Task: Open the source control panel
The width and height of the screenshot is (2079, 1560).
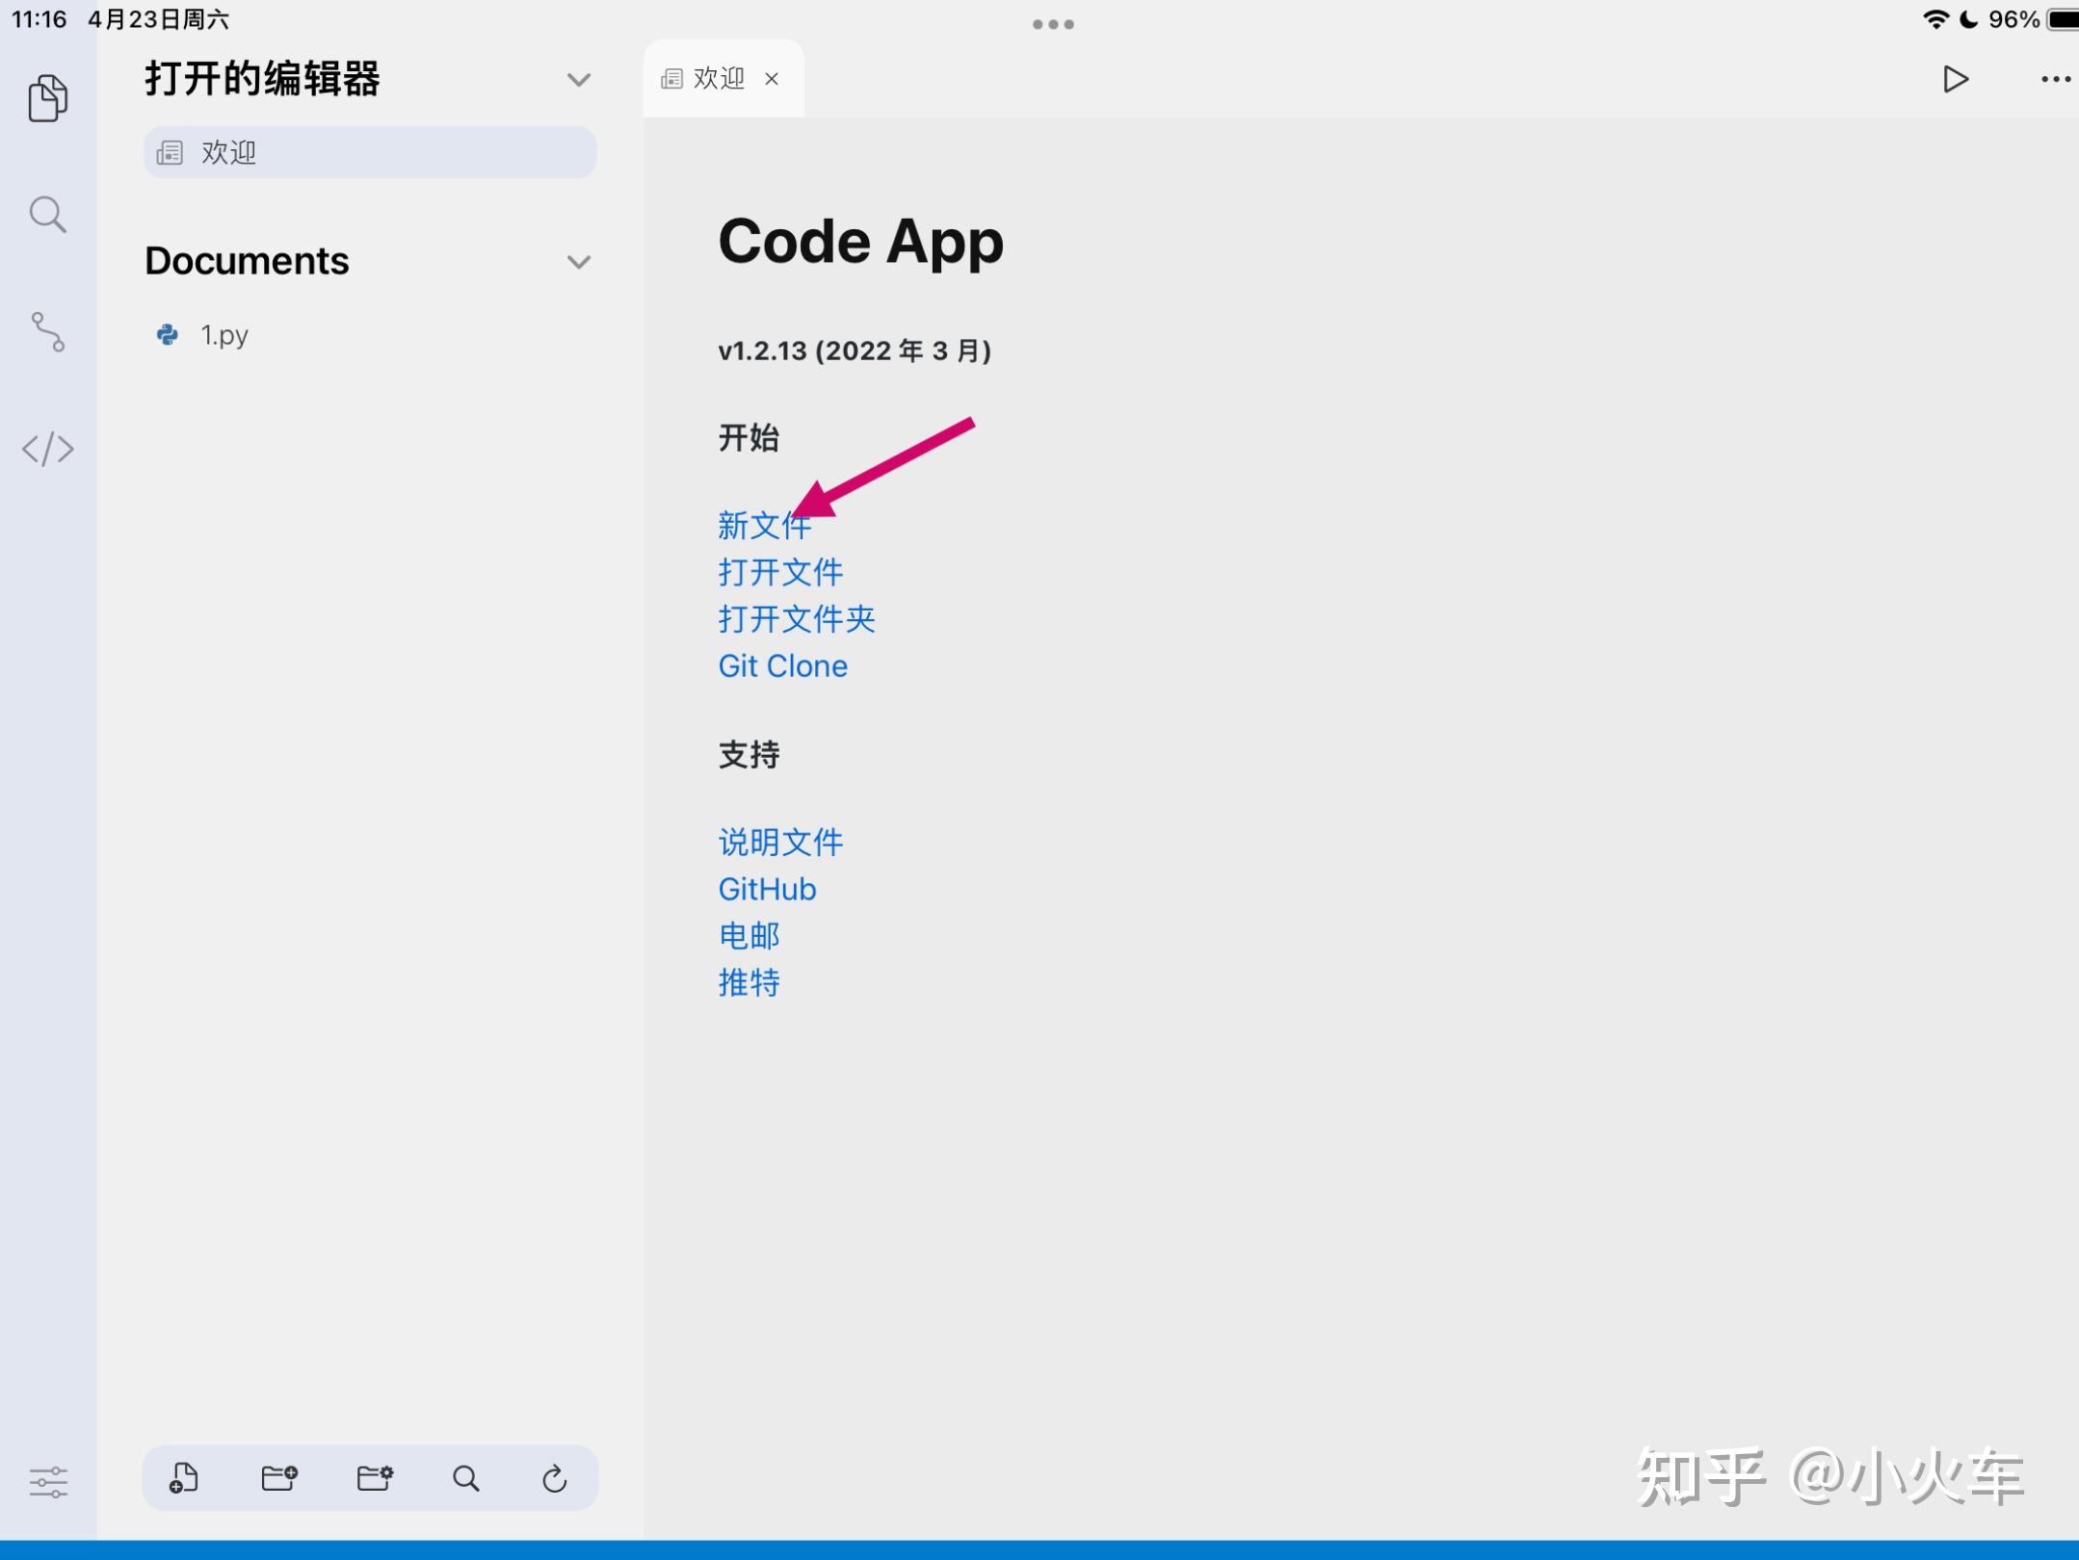Action: tap(48, 331)
